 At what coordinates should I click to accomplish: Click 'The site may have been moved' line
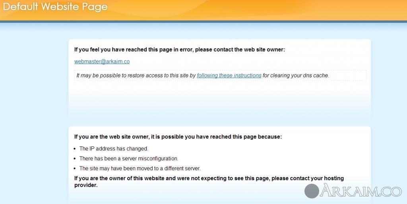tap(140, 168)
